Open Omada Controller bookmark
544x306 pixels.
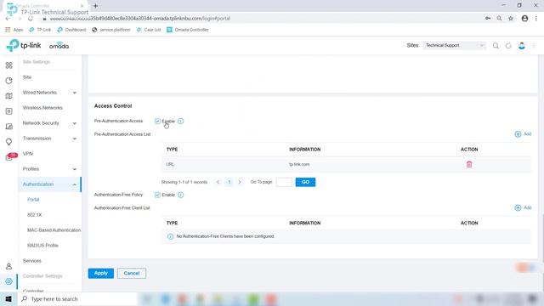(188, 30)
